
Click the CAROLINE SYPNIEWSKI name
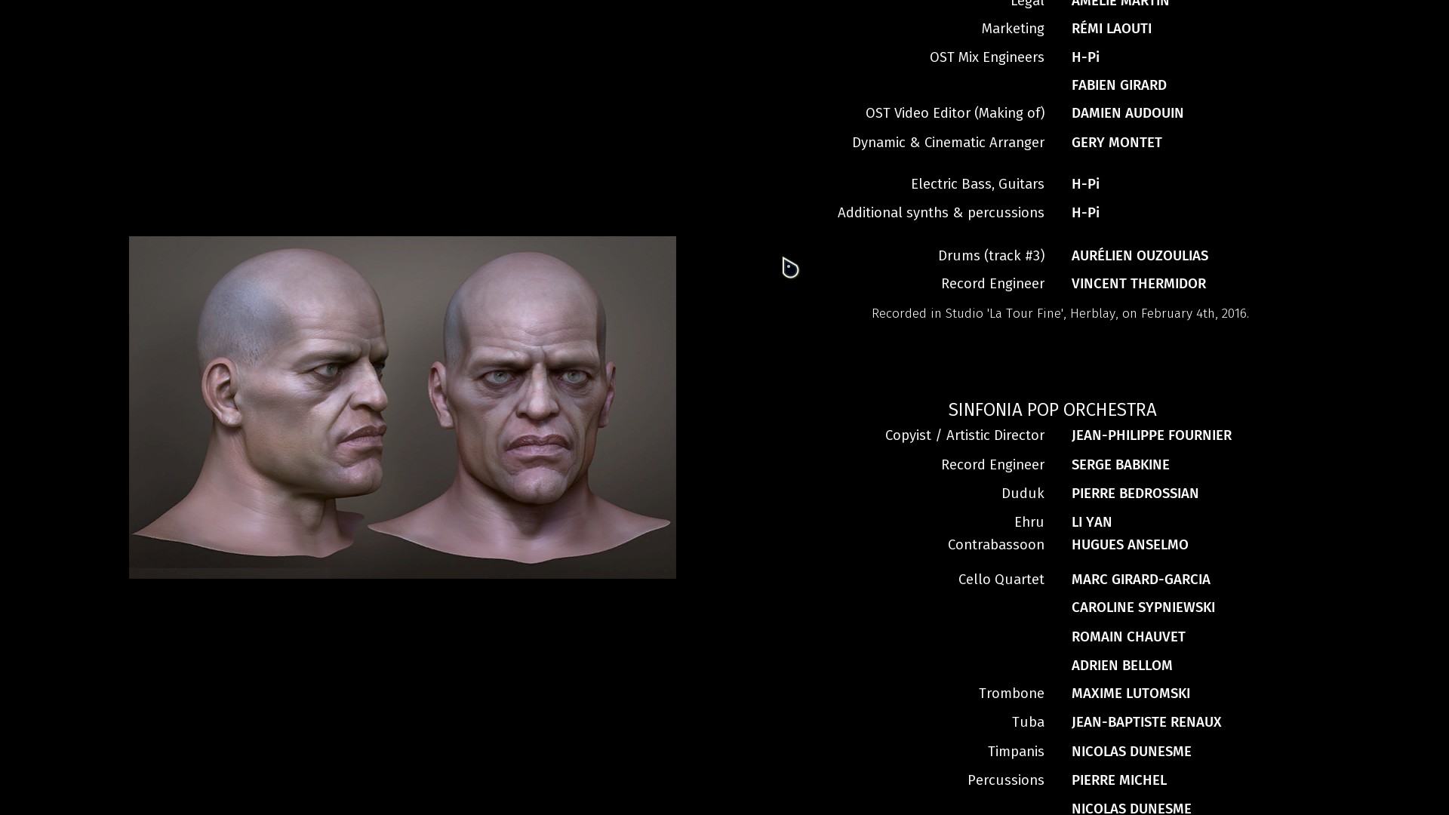1143,607
